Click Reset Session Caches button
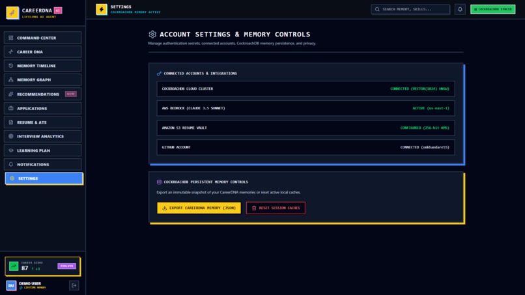Viewport: 525px width, 295px height. 276,208
